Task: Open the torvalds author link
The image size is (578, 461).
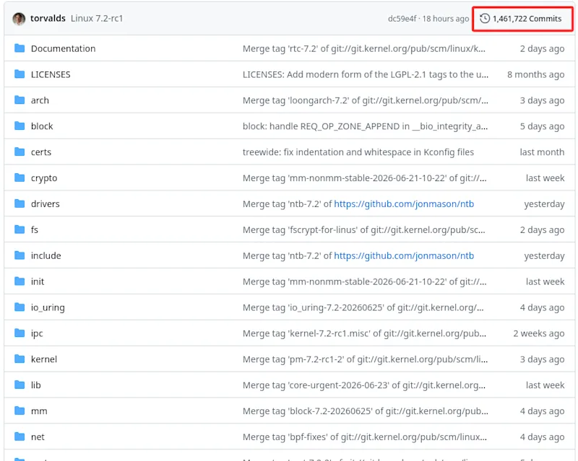Action: pyautogui.click(x=48, y=19)
